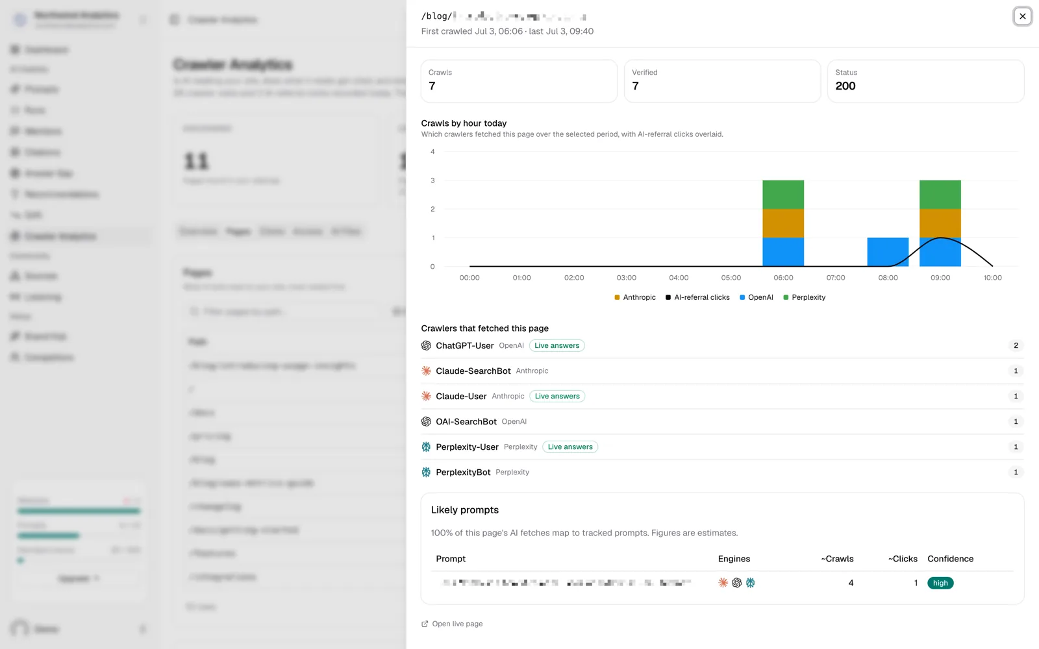Click the orange Anthropic bar segment at 06:00
1039x649 pixels.
(x=783, y=223)
